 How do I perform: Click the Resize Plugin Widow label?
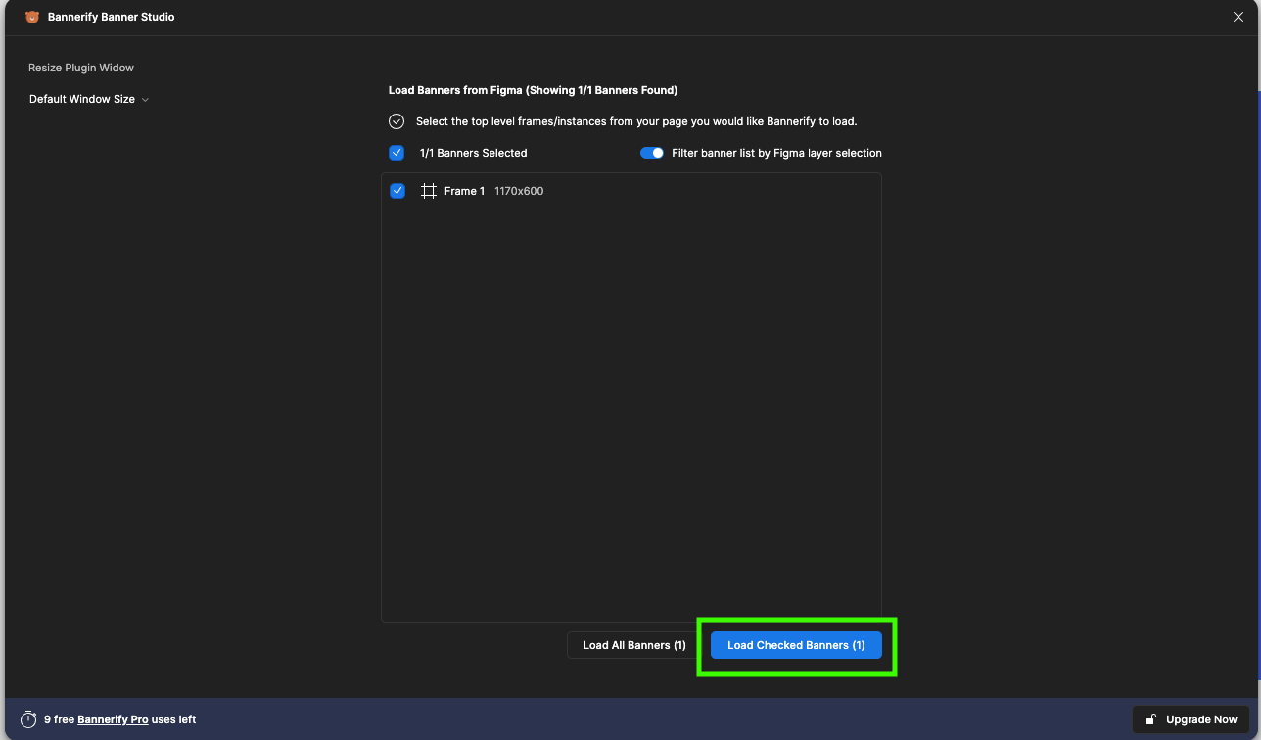[81, 68]
